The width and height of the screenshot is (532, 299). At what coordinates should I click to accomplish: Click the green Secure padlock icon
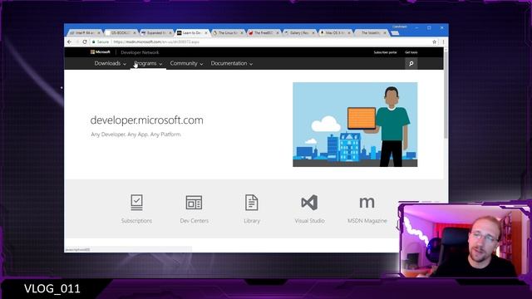94,42
